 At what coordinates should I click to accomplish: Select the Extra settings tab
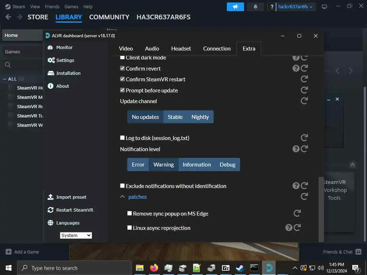click(x=249, y=49)
